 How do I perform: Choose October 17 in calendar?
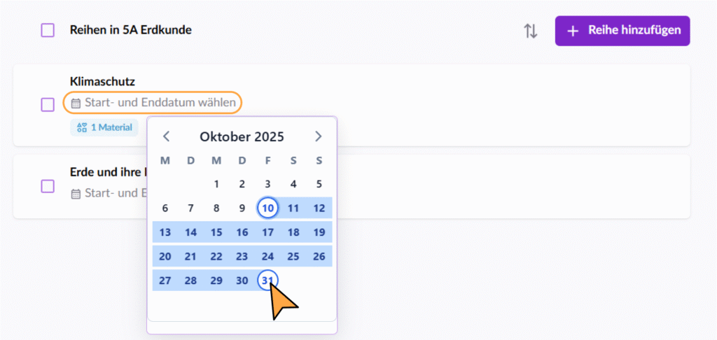pyautogui.click(x=267, y=232)
